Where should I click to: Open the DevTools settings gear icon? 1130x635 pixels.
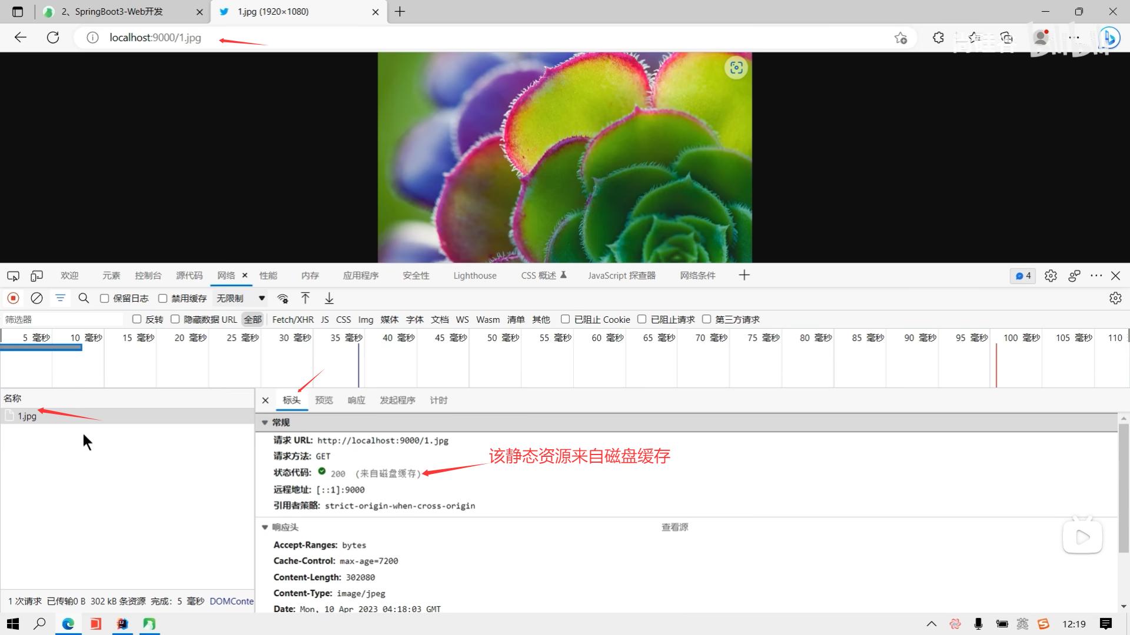tap(1051, 276)
